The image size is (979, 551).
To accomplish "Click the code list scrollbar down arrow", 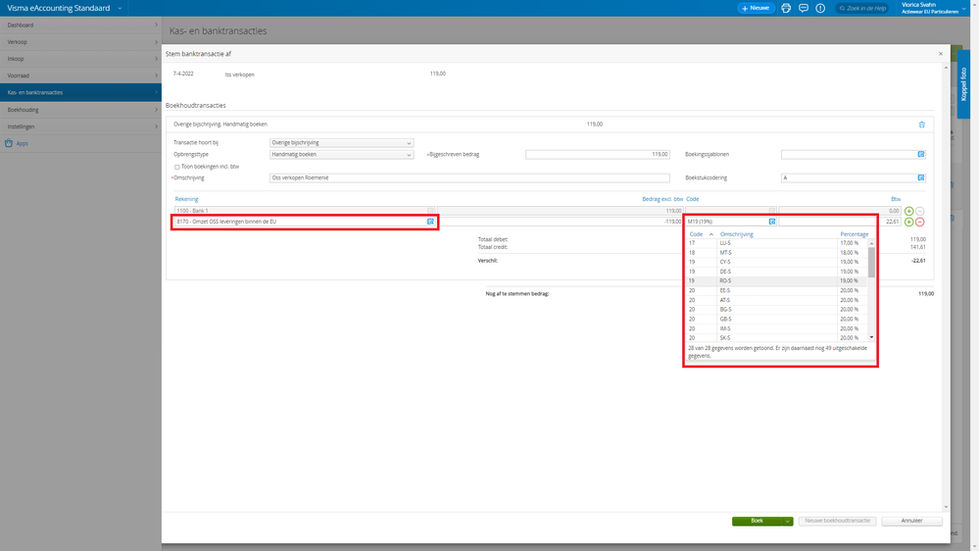I will 871,338.
